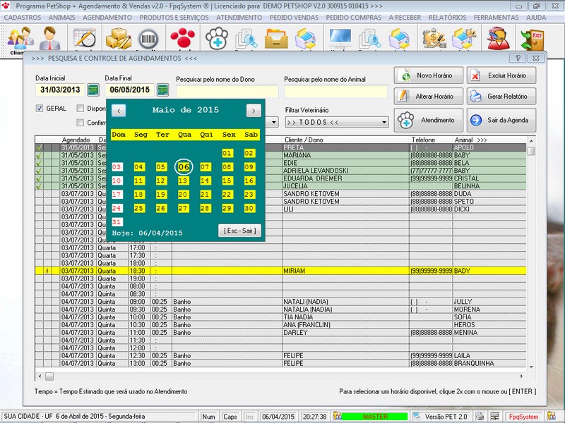Select Sunday day 31 in calendar

pos(117,222)
